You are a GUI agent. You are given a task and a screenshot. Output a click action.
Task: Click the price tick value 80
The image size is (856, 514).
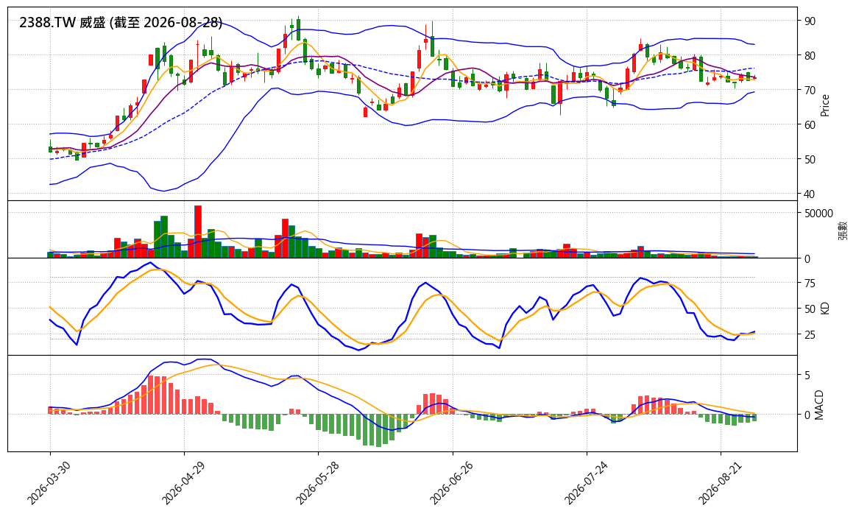tap(810, 56)
